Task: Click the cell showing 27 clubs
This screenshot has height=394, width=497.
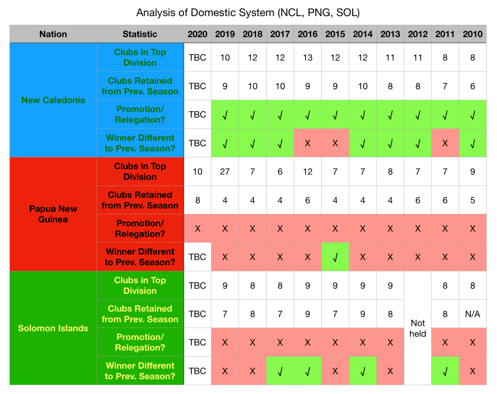Action: tap(224, 171)
